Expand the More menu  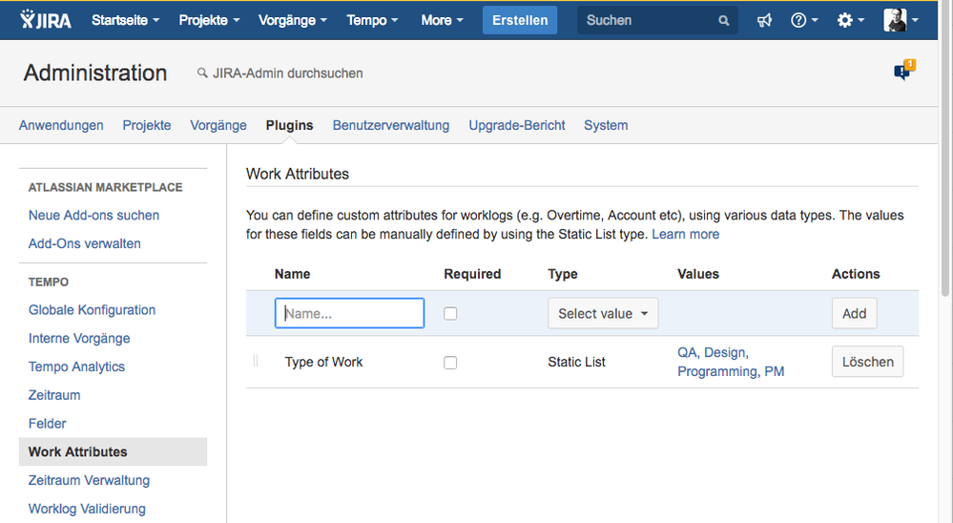pyautogui.click(x=442, y=20)
